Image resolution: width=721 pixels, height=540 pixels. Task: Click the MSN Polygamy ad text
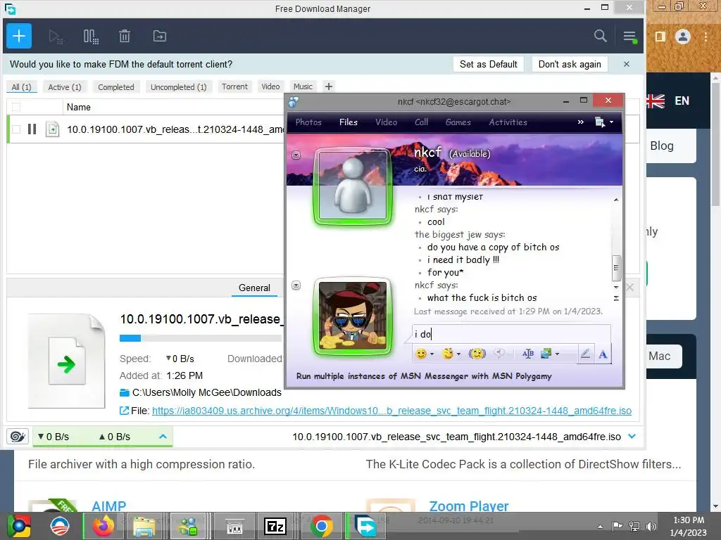423,376
